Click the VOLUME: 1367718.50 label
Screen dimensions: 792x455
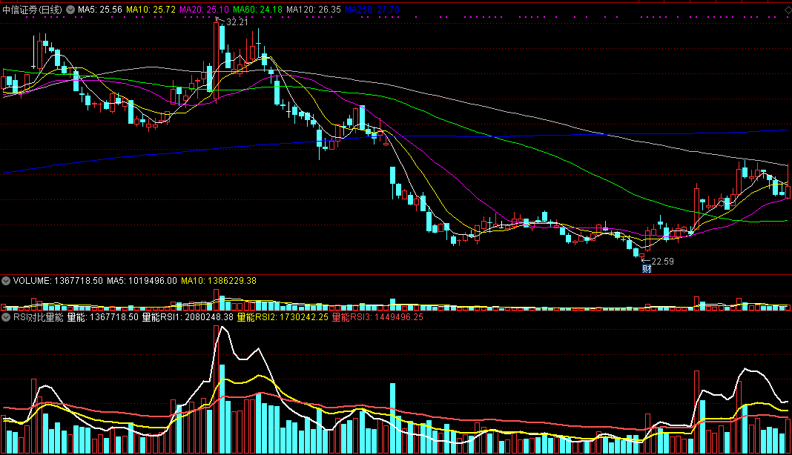click(58, 281)
